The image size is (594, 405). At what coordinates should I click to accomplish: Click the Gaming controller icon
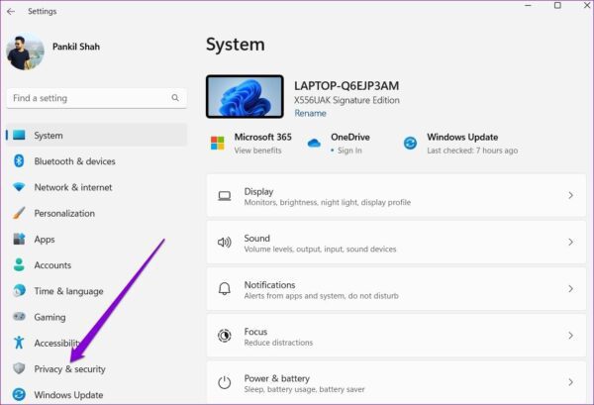click(19, 316)
